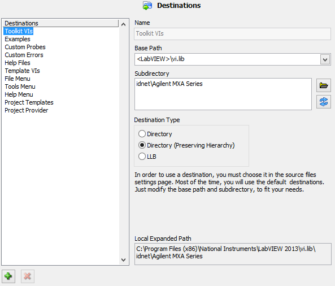Click the blue refresh arrows icon
The height and width of the screenshot is (286, 335).
324,102
